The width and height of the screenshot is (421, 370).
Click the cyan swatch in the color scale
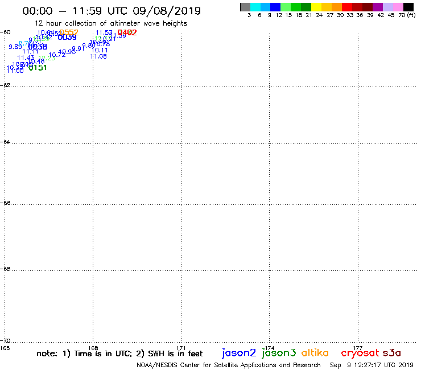[x=255, y=7]
